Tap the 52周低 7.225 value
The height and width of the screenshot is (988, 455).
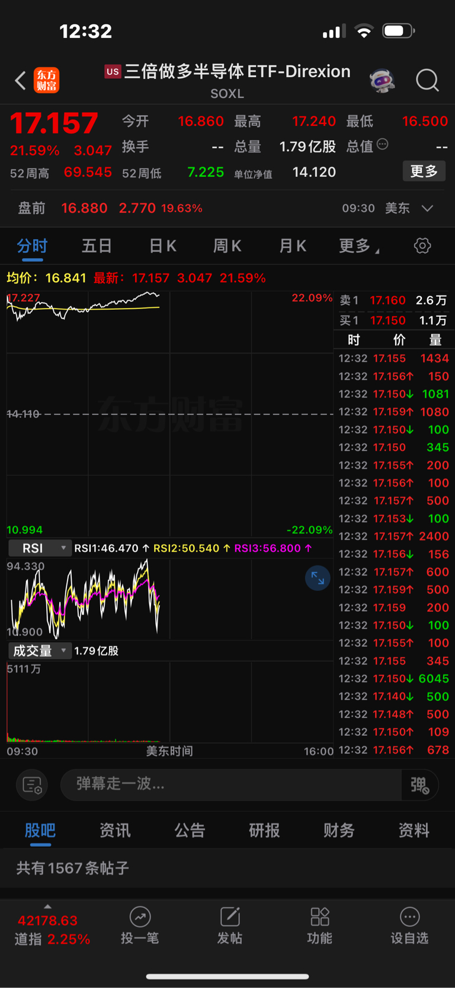click(206, 173)
